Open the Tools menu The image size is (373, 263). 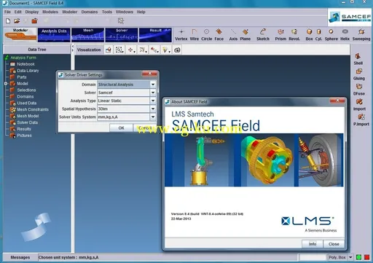point(107,12)
